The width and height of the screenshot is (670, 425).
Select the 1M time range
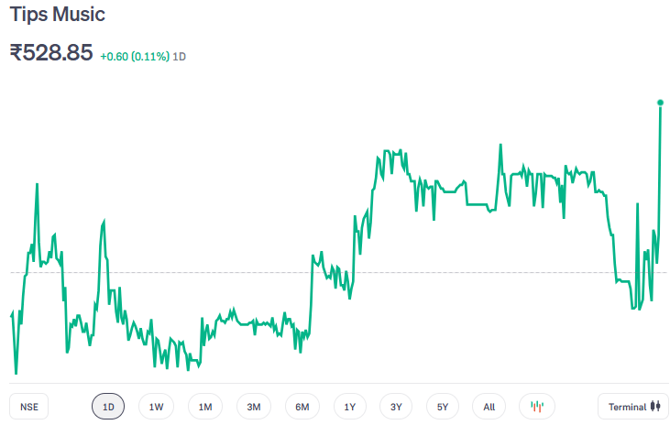(x=205, y=406)
